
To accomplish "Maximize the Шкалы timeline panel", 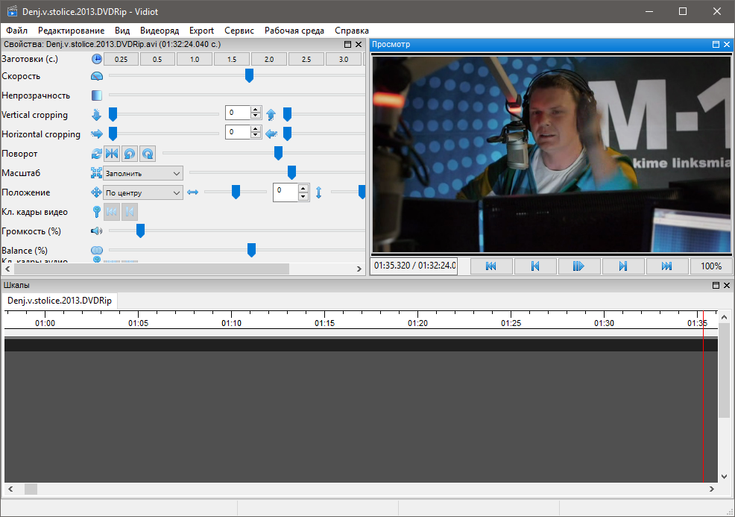I will tap(716, 285).
